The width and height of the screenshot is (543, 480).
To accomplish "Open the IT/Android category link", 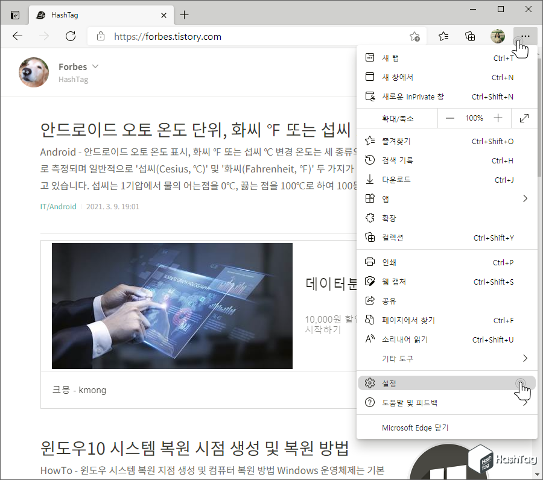I will 58,206.
